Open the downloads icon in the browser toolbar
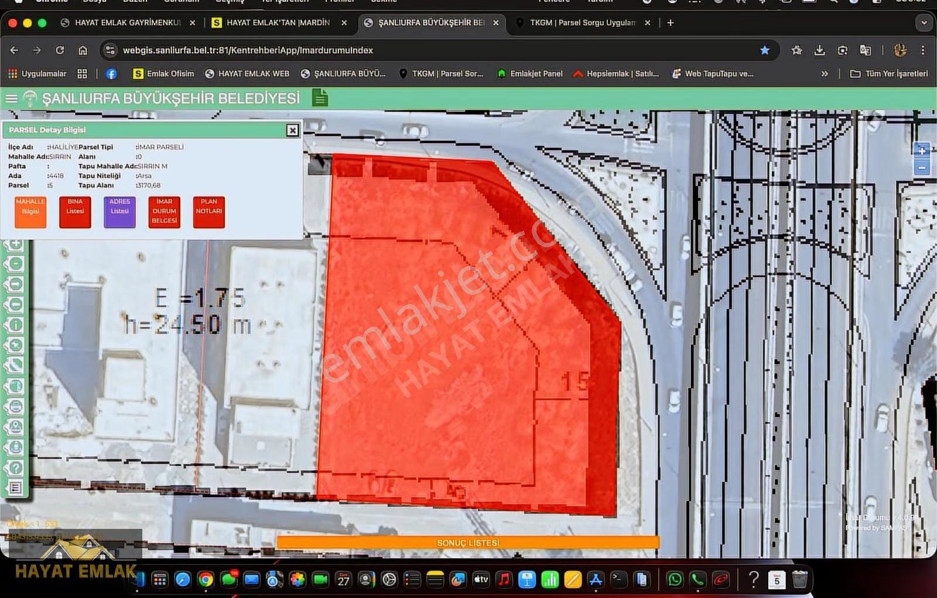 point(820,50)
